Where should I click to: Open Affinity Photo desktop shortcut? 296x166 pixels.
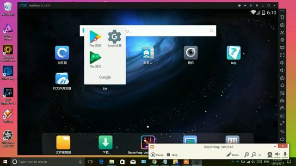pos(8,32)
